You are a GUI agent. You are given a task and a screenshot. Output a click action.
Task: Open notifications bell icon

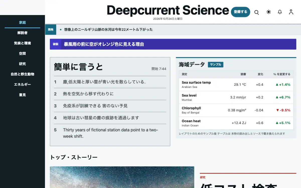(280, 12)
